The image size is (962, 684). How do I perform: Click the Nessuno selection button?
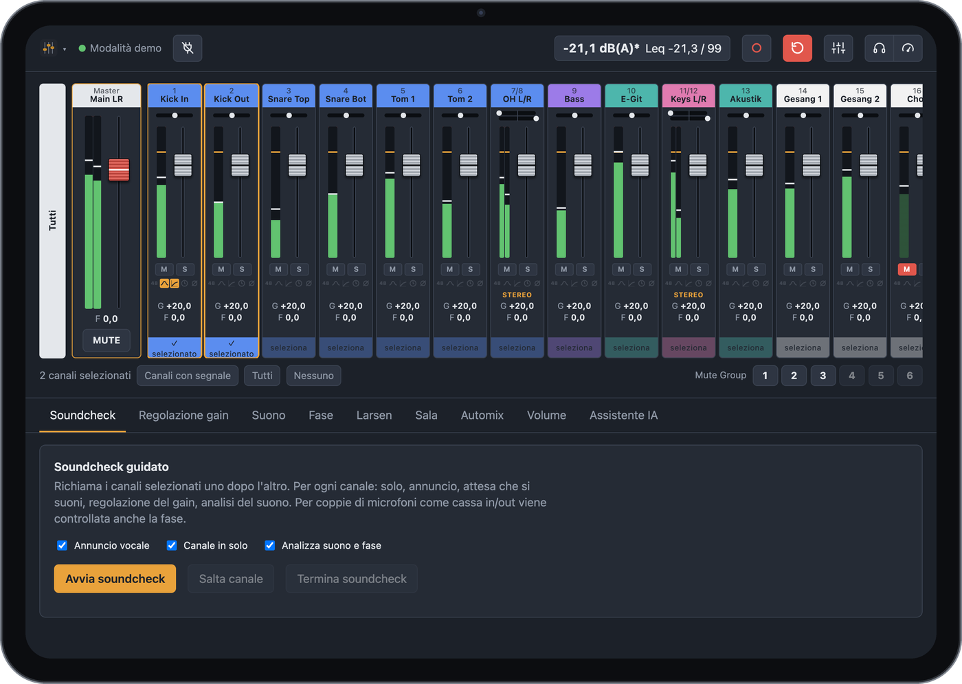pyautogui.click(x=313, y=376)
